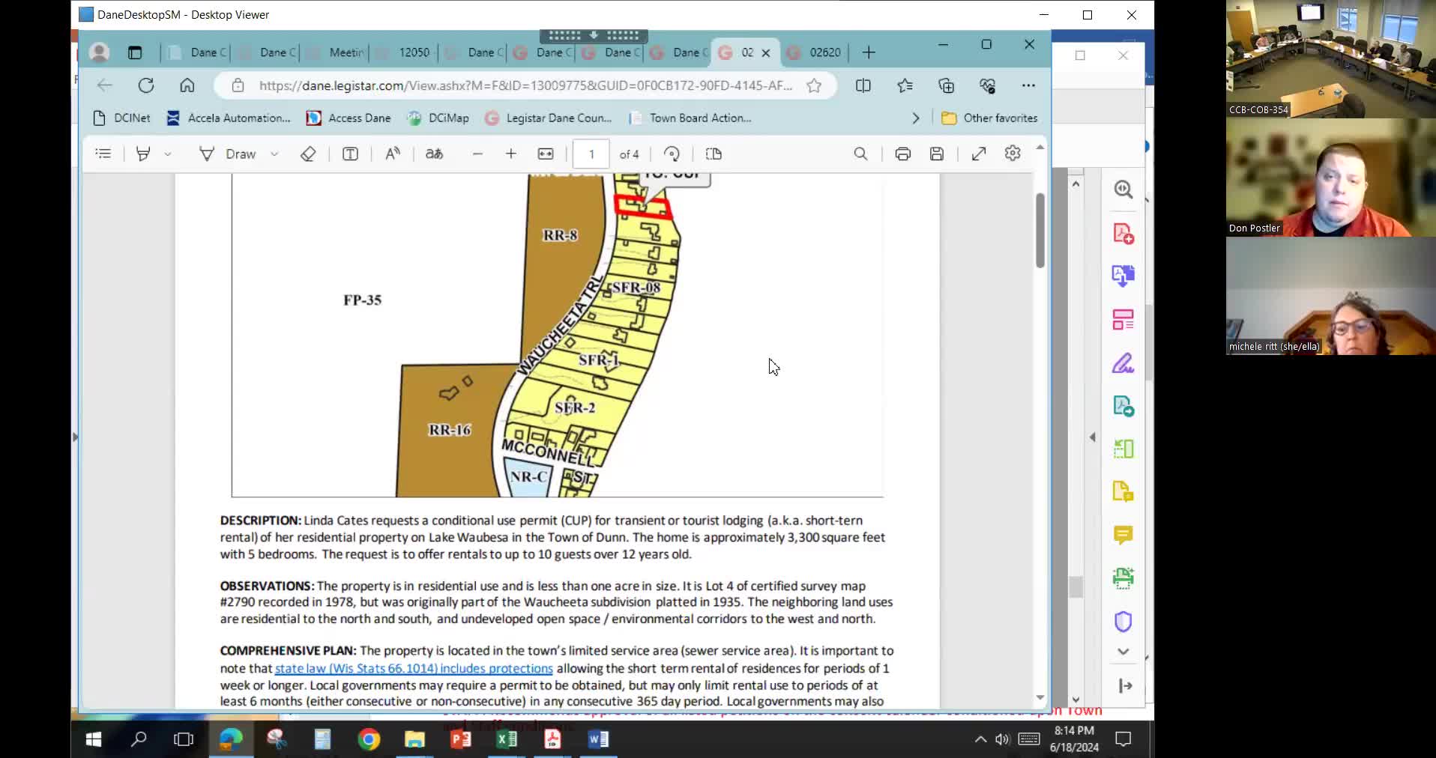Zoom in with the plus icon
This screenshot has height=758, width=1436.
point(511,154)
